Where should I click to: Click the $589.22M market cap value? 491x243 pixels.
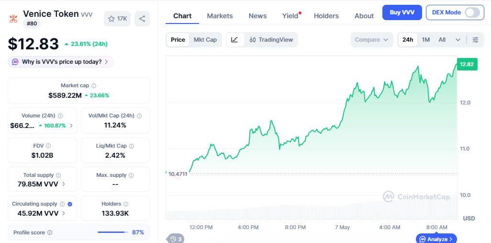click(x=65, y=95)
